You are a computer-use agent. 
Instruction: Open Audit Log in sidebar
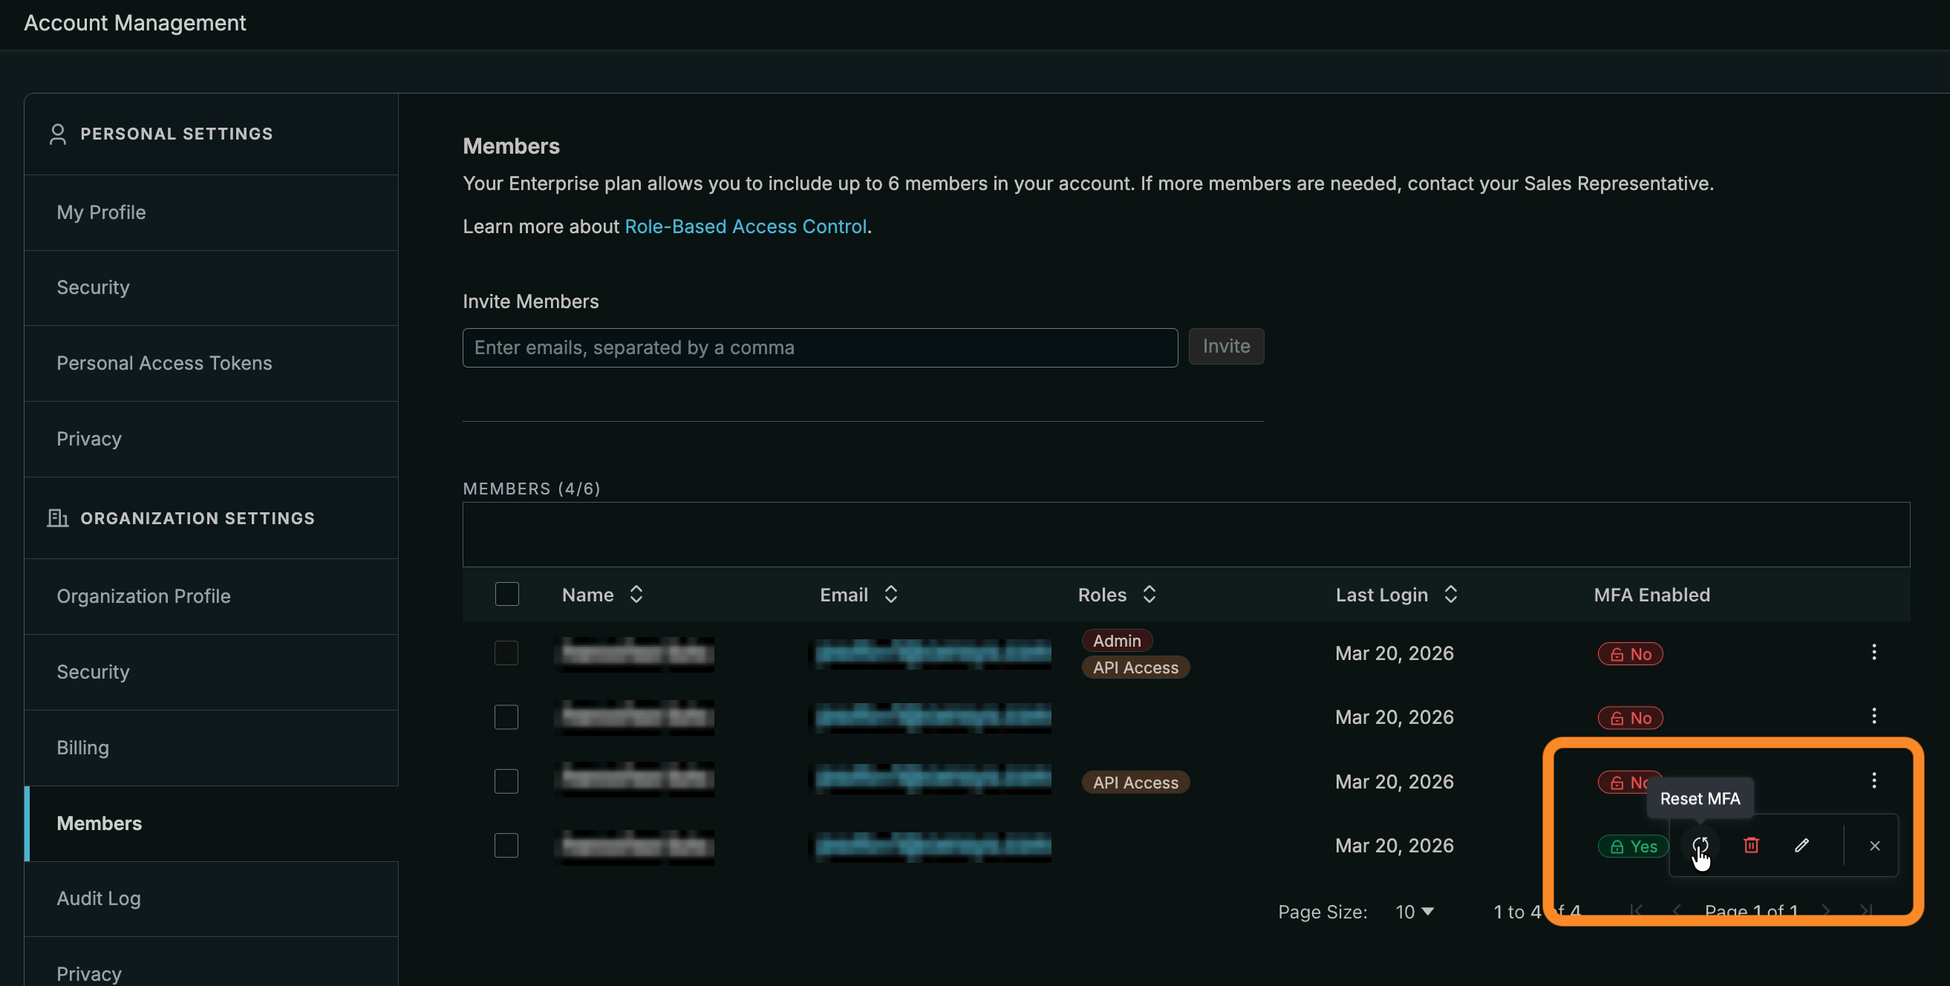point(99,898)
